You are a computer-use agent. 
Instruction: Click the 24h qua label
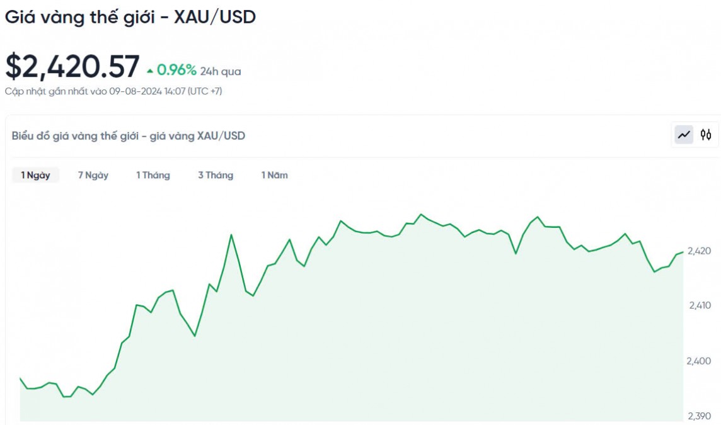click(221, 72)
